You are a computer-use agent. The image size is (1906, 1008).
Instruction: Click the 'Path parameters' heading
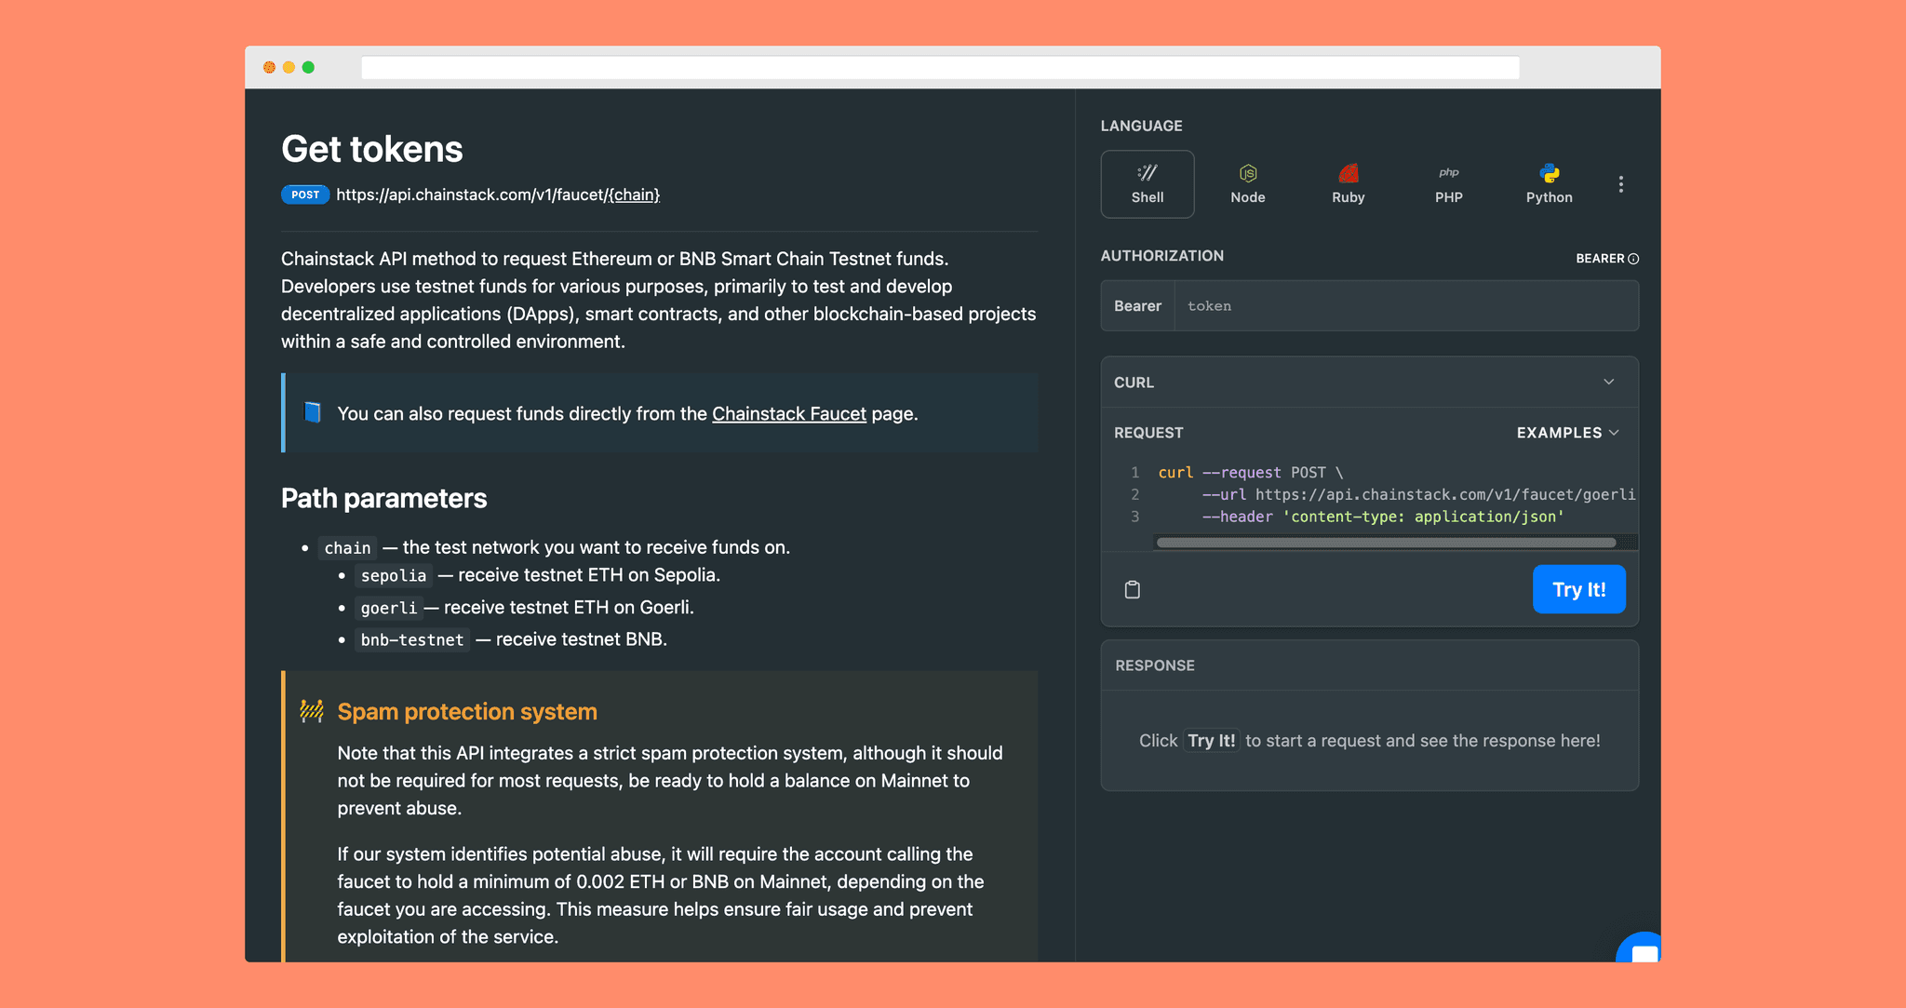click(x=383, y=498)
